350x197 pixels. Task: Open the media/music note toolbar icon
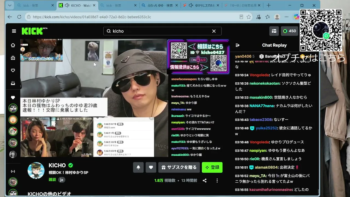click(258, 17)
